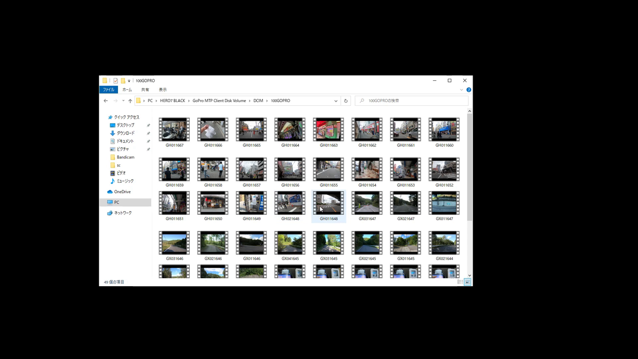Click 100GOPRO breadcrumb in address bar
The image size is (638, 359).
click(x=280, y=101)
